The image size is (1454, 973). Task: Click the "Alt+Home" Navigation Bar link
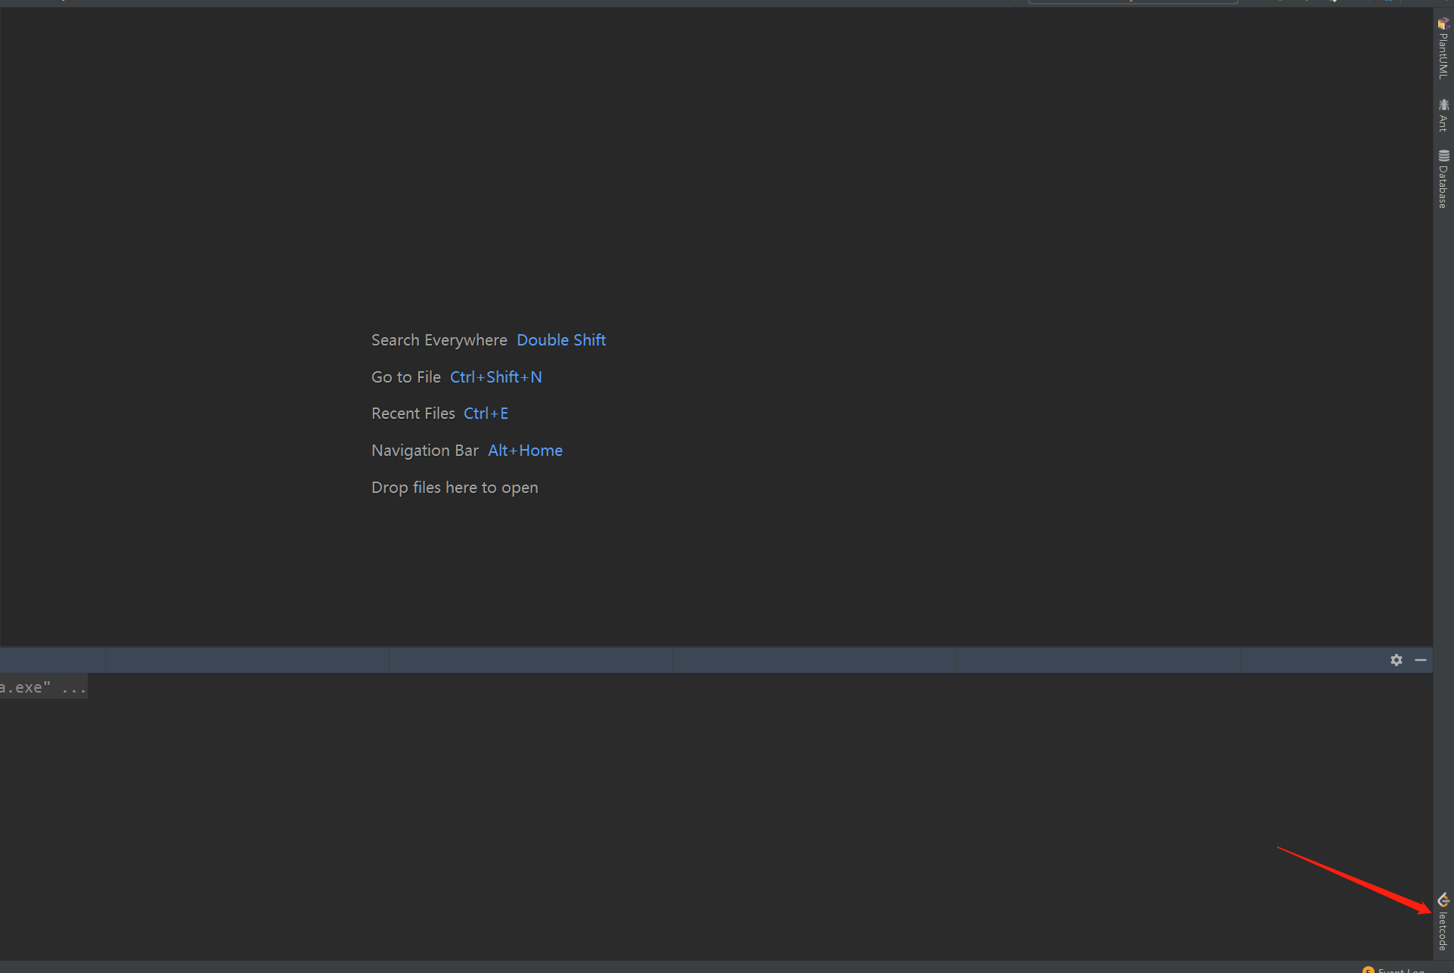[525, 450]
